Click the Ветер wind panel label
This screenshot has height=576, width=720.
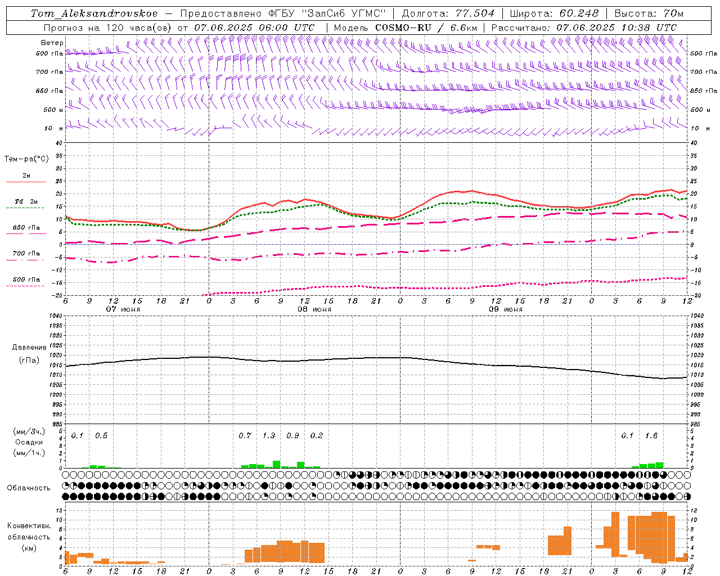(x=52, y=43)
